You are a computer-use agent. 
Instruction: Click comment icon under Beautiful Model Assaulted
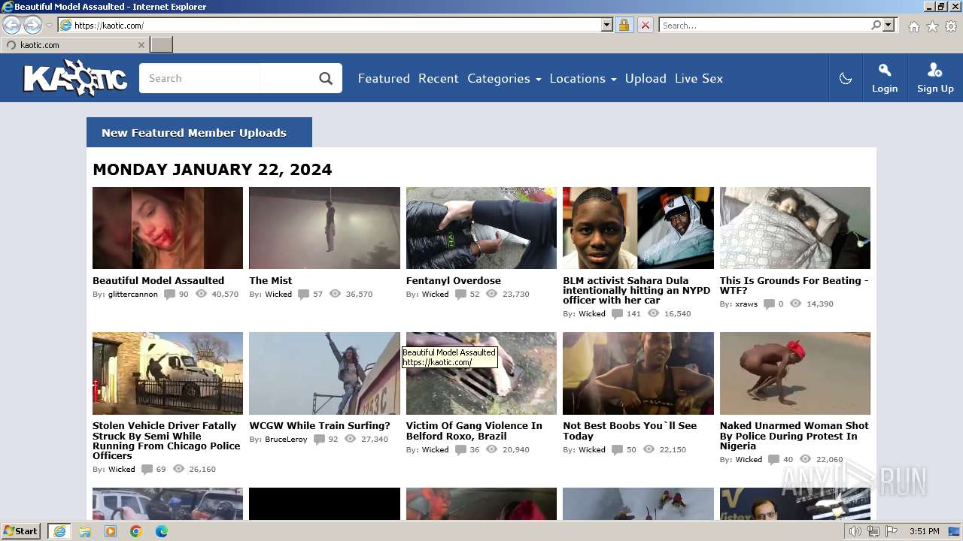pyautogui.click(x=169, y=295)
